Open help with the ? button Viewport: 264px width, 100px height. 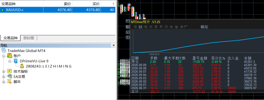pos(128,37)
